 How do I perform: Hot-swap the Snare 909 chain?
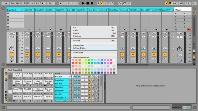click(x=96, y=80)
